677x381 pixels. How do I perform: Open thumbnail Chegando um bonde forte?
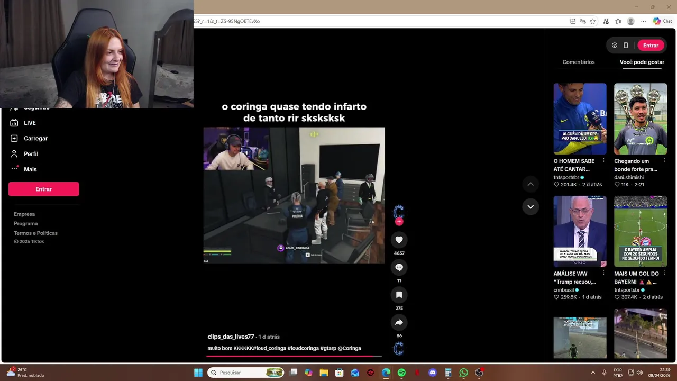click(641, 119)
